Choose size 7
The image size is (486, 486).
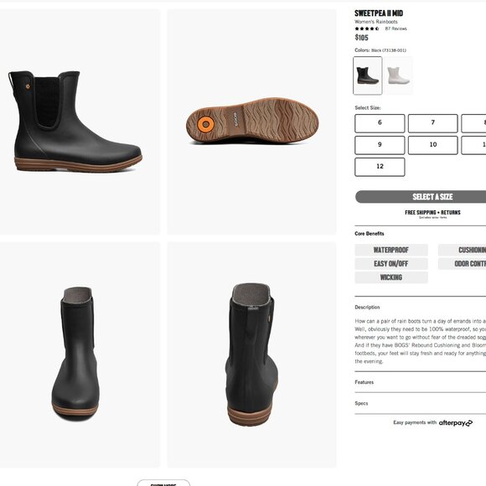[x=433, y=123]
